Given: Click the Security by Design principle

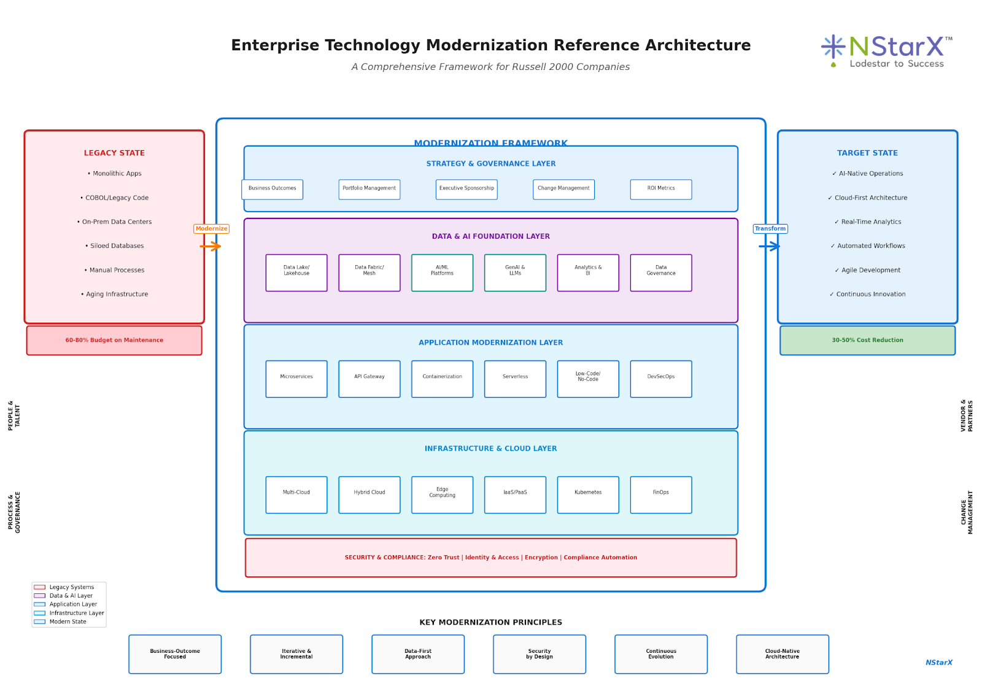Looking at the screenshot, I should 539,654.
